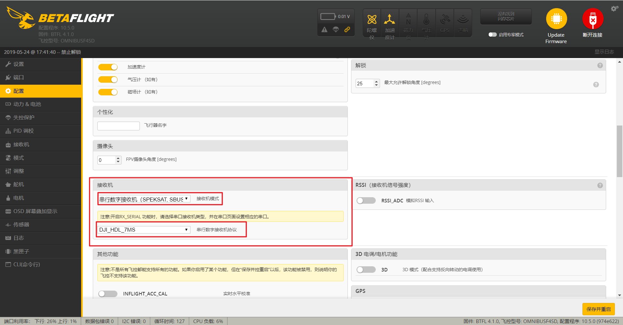This screenshot has width=623, height=325.
Task: Click the link icon below battery voltage
Action: (347, 30)
